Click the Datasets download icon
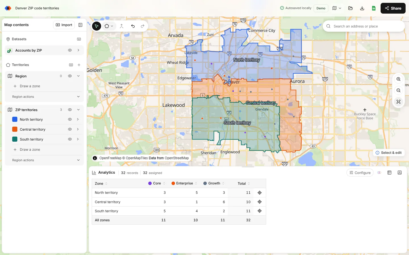409x255 pixels. 79,39
